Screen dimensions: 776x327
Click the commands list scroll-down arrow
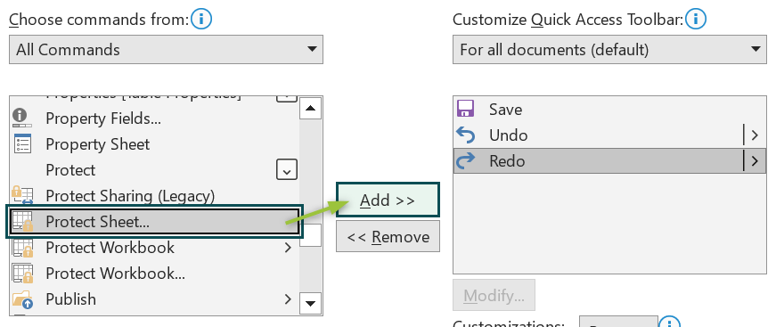coord(310,303)
